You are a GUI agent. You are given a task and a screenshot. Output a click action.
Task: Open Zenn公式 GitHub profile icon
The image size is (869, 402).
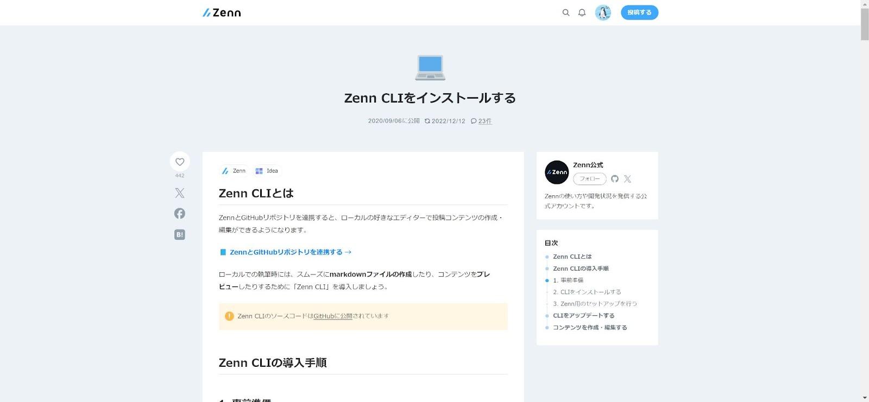(x=615, y=178)
